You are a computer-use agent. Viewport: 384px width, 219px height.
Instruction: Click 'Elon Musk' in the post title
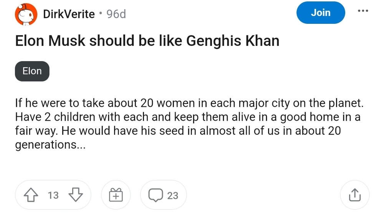(50, 41)
